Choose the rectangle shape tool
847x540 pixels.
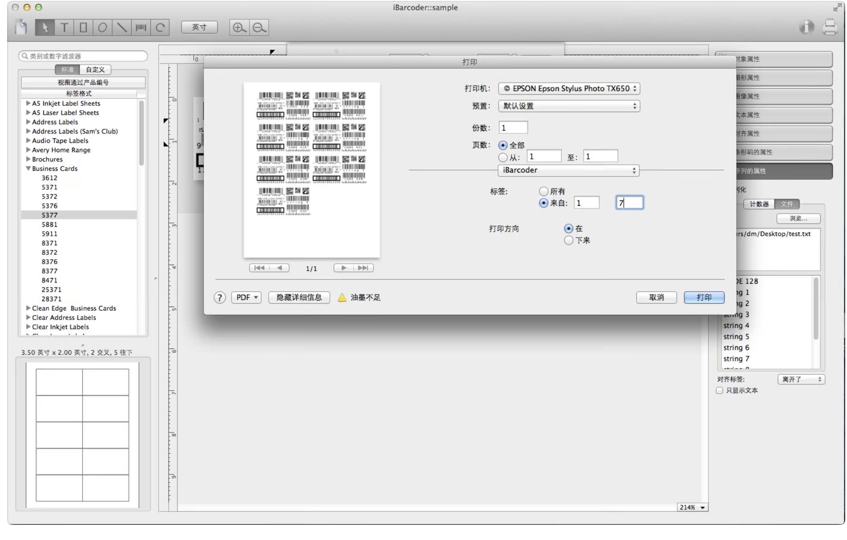point(83,28)
